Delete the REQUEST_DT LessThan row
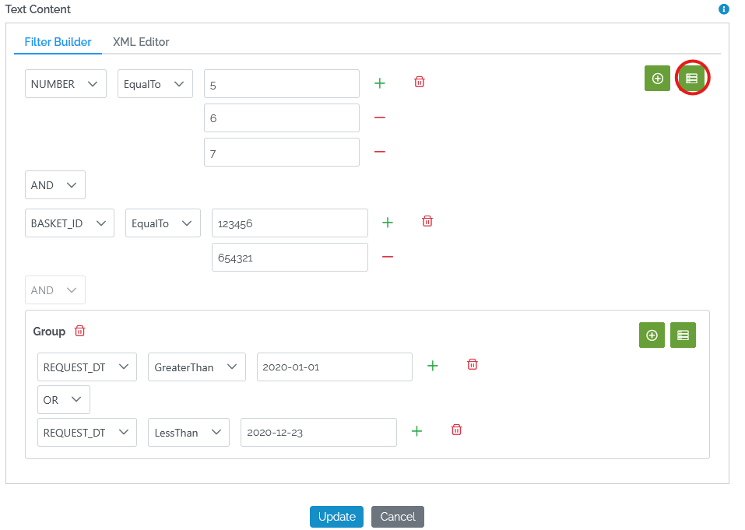Viewport: 745px width, 530px height. pos(457,430)
